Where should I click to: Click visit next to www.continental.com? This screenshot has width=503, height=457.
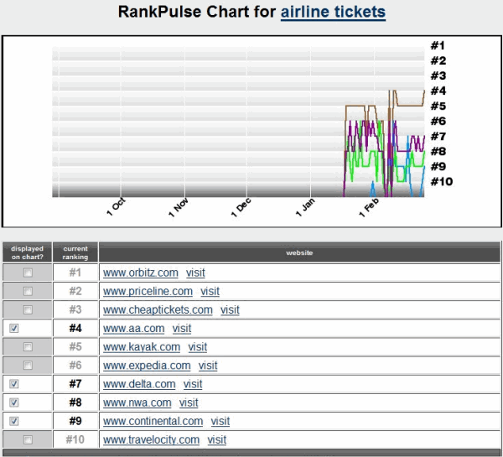(220, 421)
